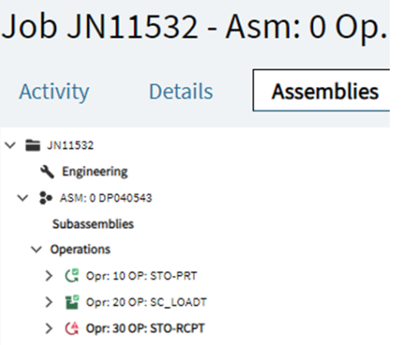Screen dimensions: 412x345
Task: Select ASM: 0 DP040543 label
Action: click(106, 198)
